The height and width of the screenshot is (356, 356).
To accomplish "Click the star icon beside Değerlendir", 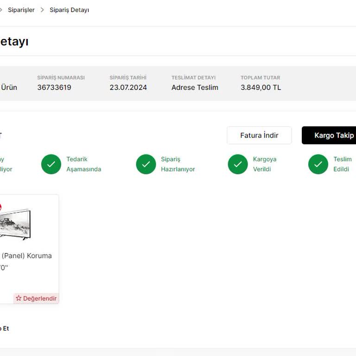I will click(19, 298).
